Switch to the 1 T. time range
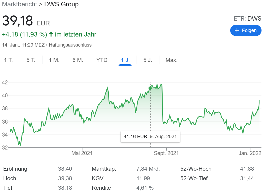 [x=8, y=60]
